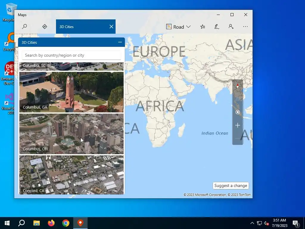
Task: Zoom in with the plus button
Action: (237, 125)
